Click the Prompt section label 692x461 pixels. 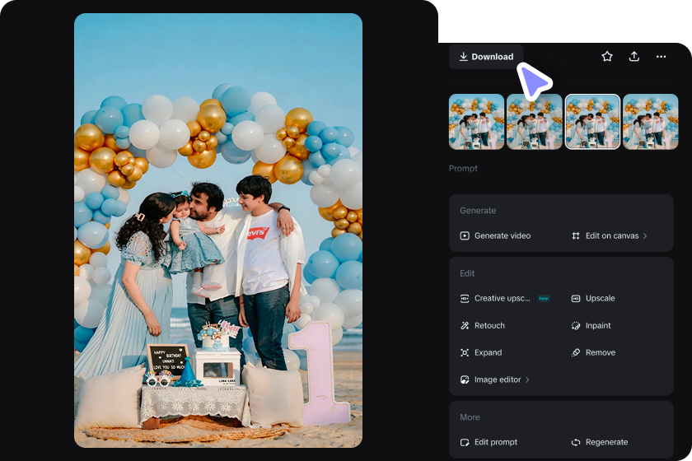463,168
